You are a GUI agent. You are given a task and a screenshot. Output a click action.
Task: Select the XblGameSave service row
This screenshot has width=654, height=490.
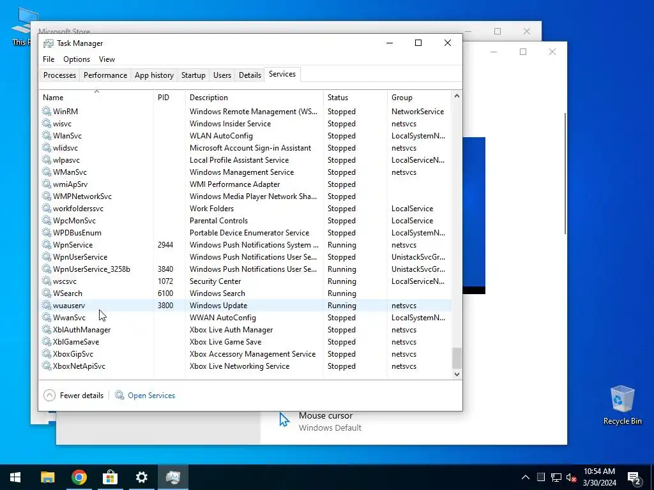(245, 342)
